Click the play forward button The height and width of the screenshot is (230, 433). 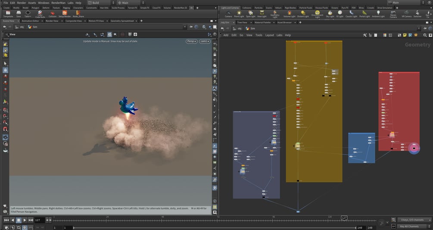25,220
